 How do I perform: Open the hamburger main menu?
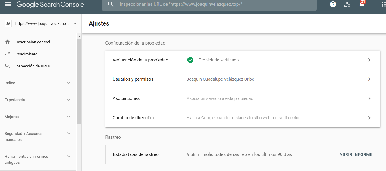point(8,4)
